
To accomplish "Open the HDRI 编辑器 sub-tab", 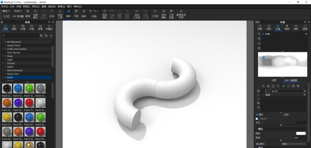I will 291,80.
